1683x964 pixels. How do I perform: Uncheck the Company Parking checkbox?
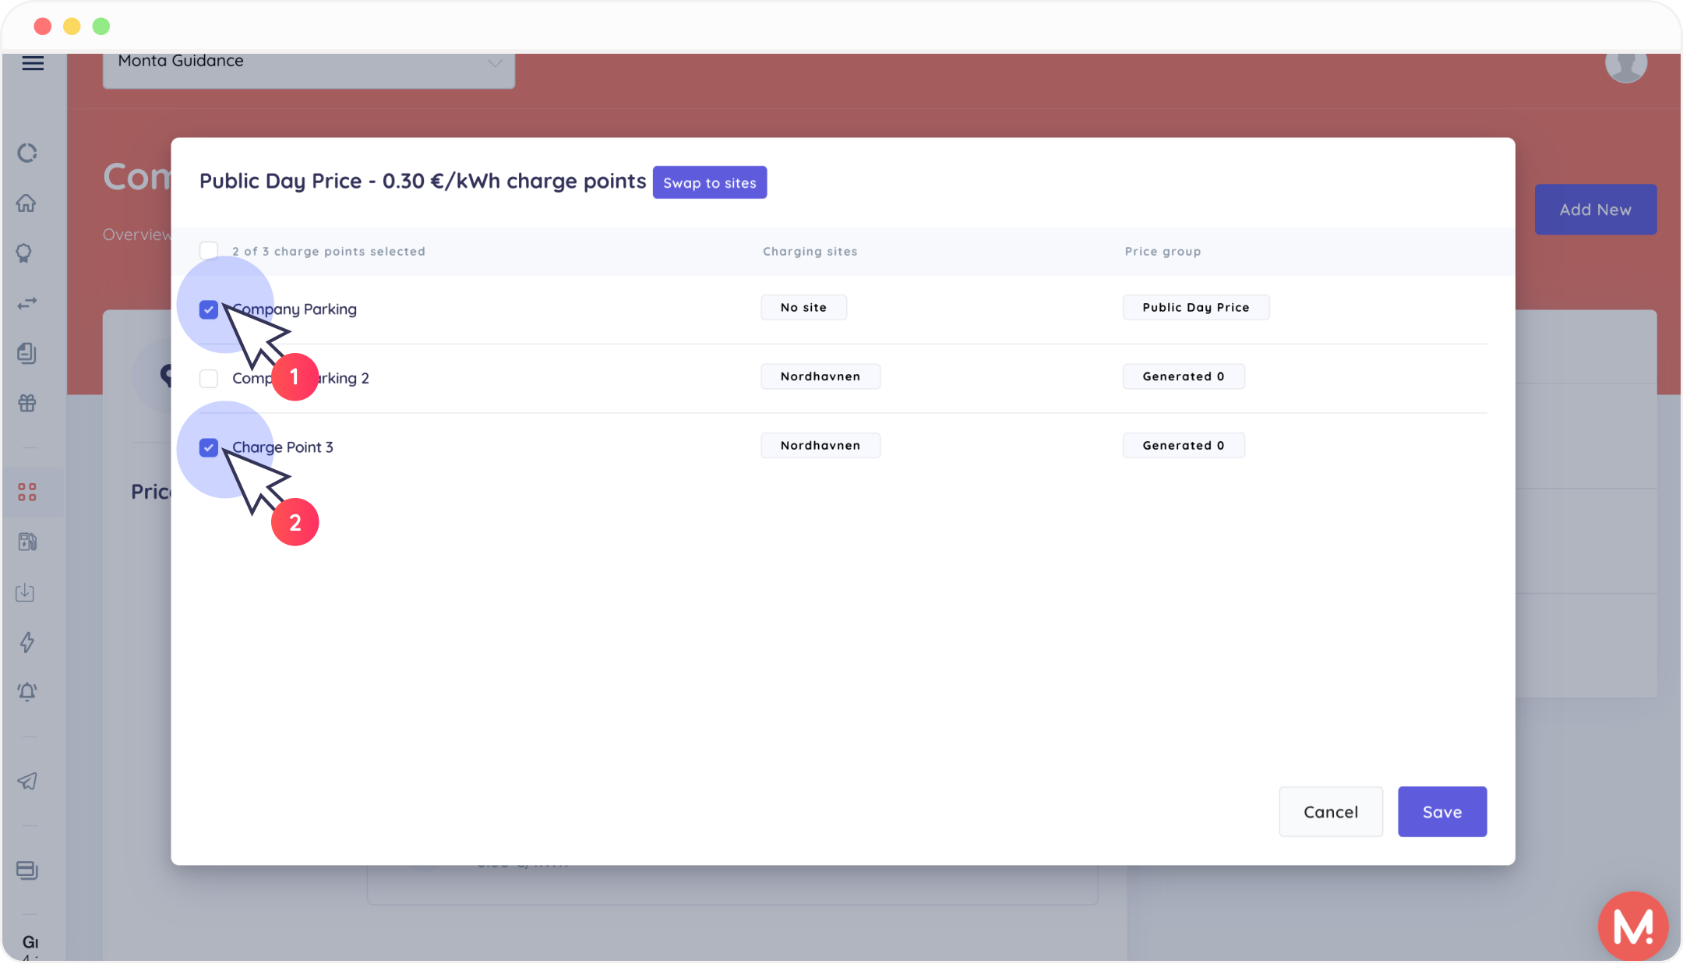[x=209, y=309]
